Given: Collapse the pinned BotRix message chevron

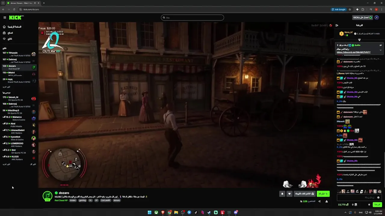Looking at the screenshot, I should click(380, 50).
